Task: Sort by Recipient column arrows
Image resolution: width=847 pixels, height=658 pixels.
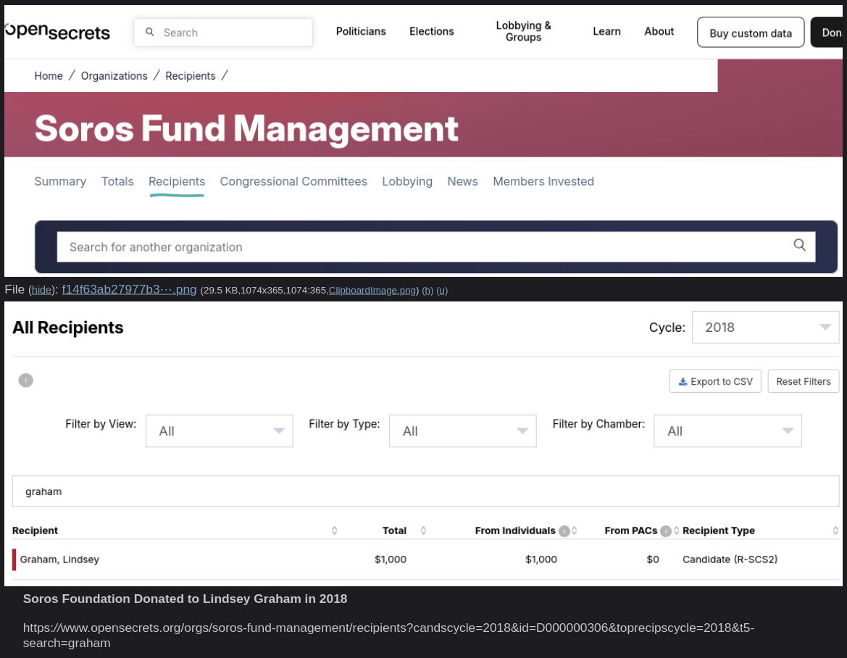Action: click(334, 530)
